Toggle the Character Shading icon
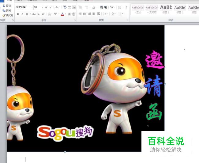 coord(69,14)
